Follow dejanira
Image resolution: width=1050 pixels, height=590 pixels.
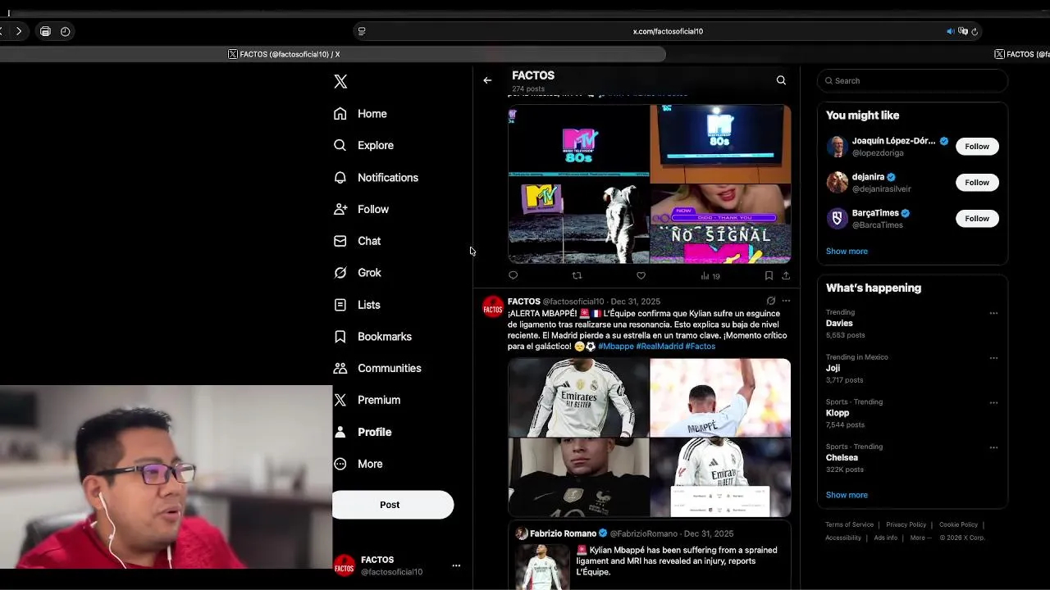977,183
